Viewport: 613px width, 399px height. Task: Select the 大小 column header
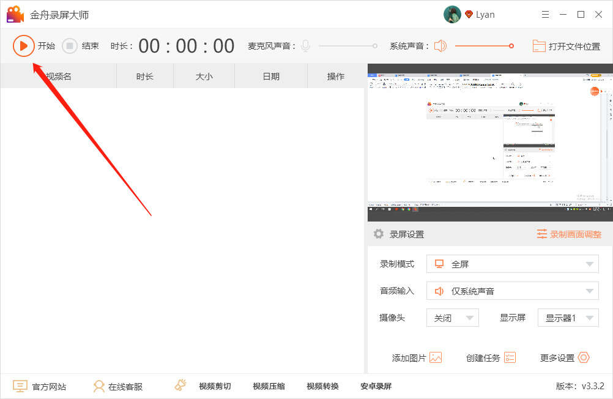(204, 76)
